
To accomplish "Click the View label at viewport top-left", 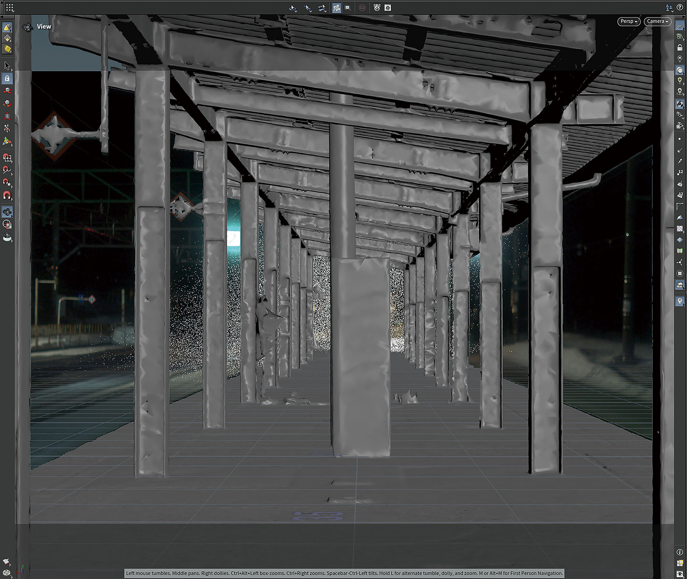I will 44,26.
